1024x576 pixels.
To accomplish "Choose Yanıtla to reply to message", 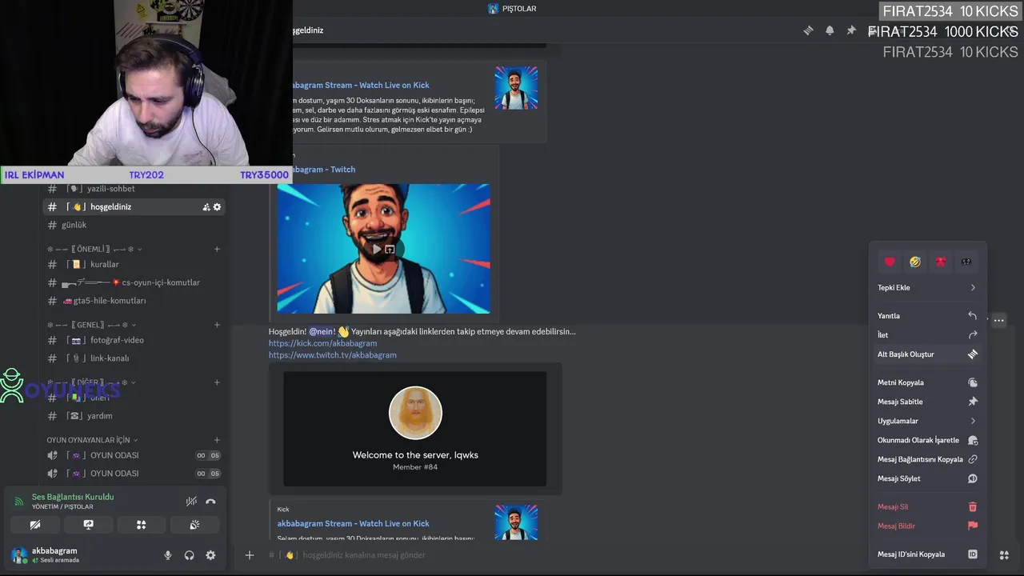I will 927,316.
